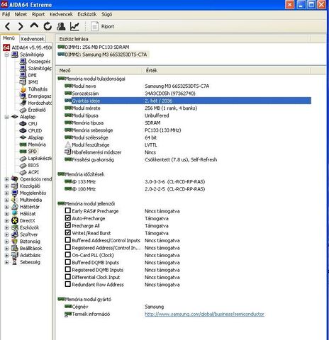Toggle the Precharge All checkbox
The height and width of the screenshot is (340, 329).
pyautogui.click(x=68, y=225)
